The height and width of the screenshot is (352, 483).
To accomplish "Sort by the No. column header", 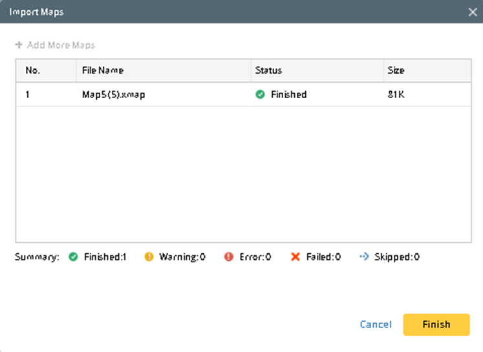I will (x=32, y=70).
